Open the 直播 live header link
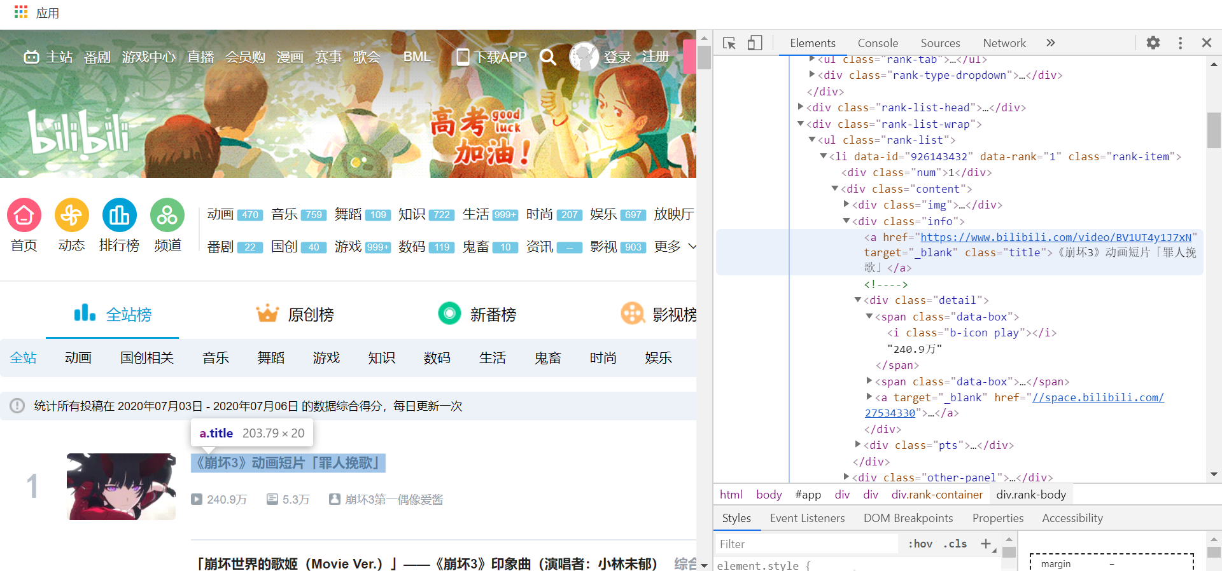The height and width of the screenshot is (571, 1222). click(x=200, y=57)
